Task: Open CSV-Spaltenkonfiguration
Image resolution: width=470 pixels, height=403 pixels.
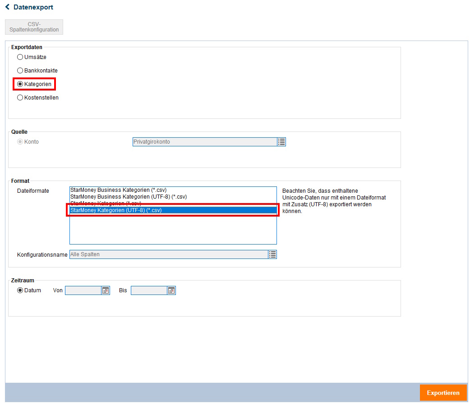Action: (x=34, y=27)
